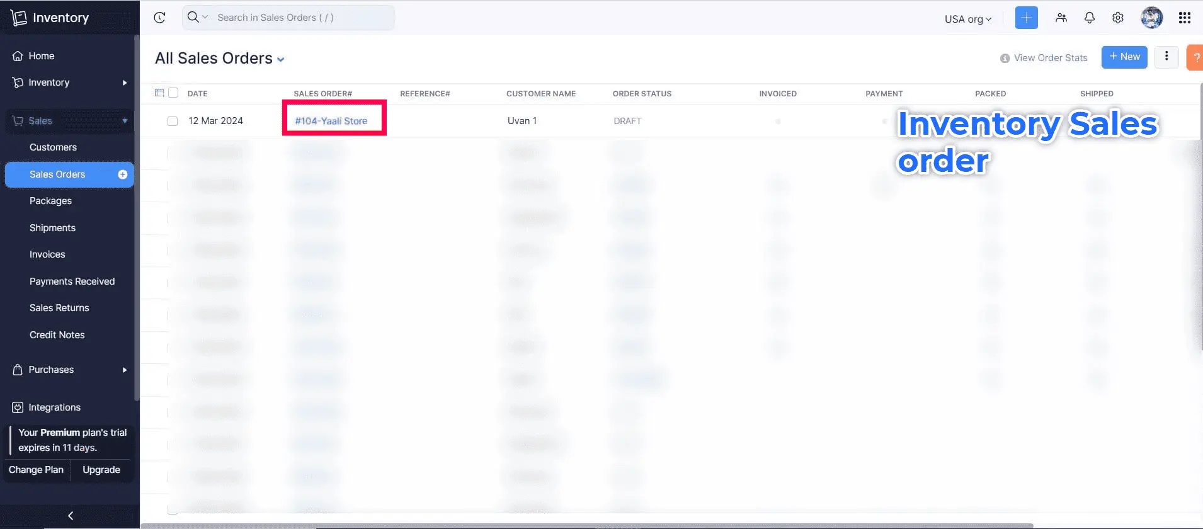1203x529 pixels.
Task: Open the settings gear icon
Action: pyautogui.click(x=1117, y=18)
